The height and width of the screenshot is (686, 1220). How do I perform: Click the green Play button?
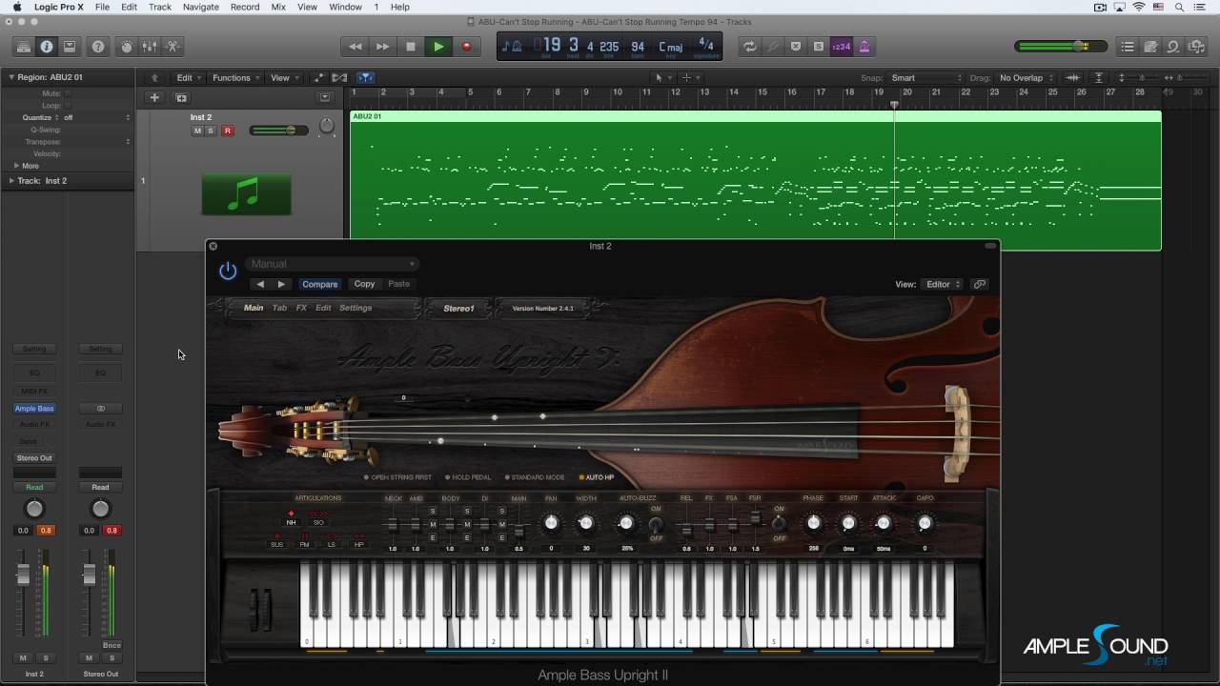pos(438,46)
